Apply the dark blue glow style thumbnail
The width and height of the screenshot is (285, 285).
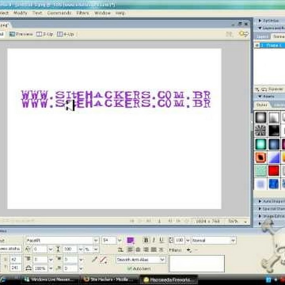[x=274, y=144]
